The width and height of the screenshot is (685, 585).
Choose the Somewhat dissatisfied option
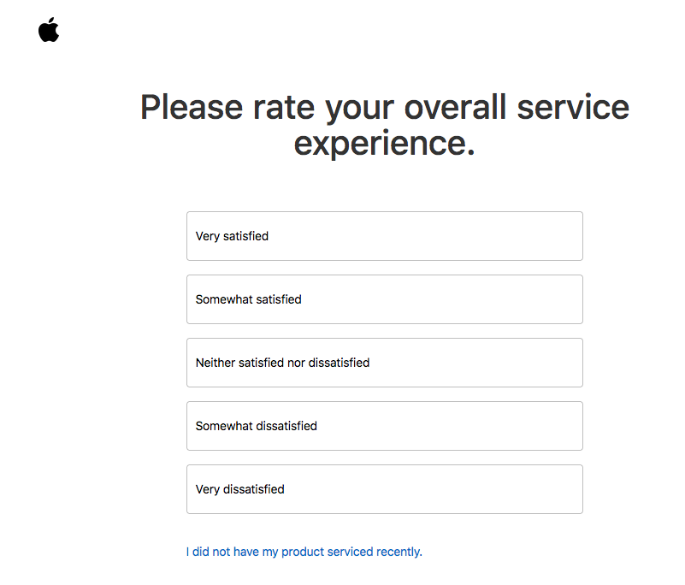point(385,426)
